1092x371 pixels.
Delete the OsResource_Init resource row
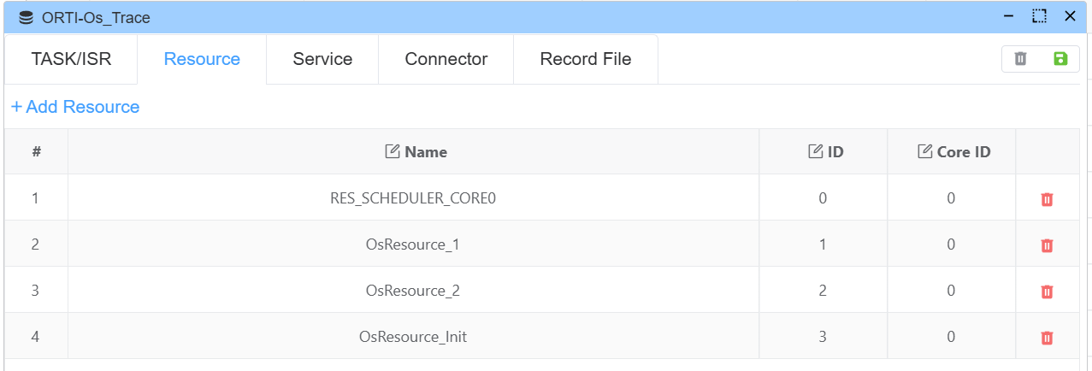(1047, 338)
